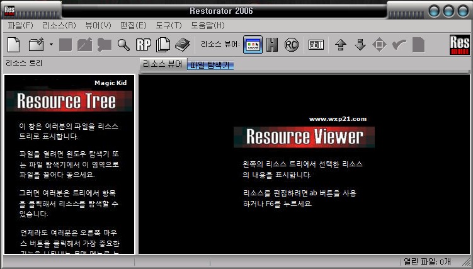Switch to RC view mode icon
The width and height of the screenshot is (473, 269).
click(x=292, y=45)
